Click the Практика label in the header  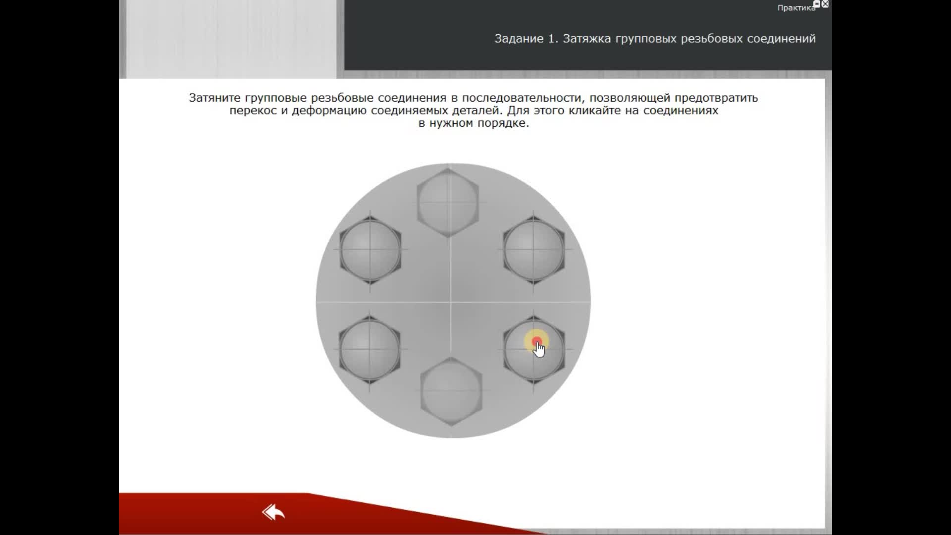(x=795, y=8)
